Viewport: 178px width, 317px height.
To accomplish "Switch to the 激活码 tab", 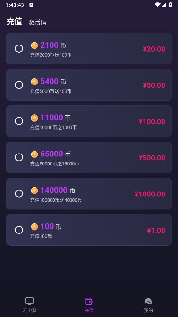I will coord(37,22).
